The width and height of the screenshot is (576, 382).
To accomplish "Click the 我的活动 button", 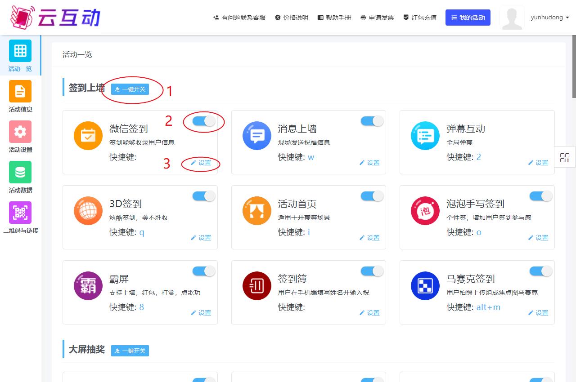I will (468, 18).
